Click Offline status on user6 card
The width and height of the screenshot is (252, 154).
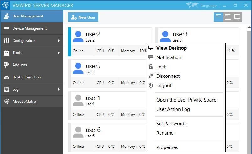78,147
